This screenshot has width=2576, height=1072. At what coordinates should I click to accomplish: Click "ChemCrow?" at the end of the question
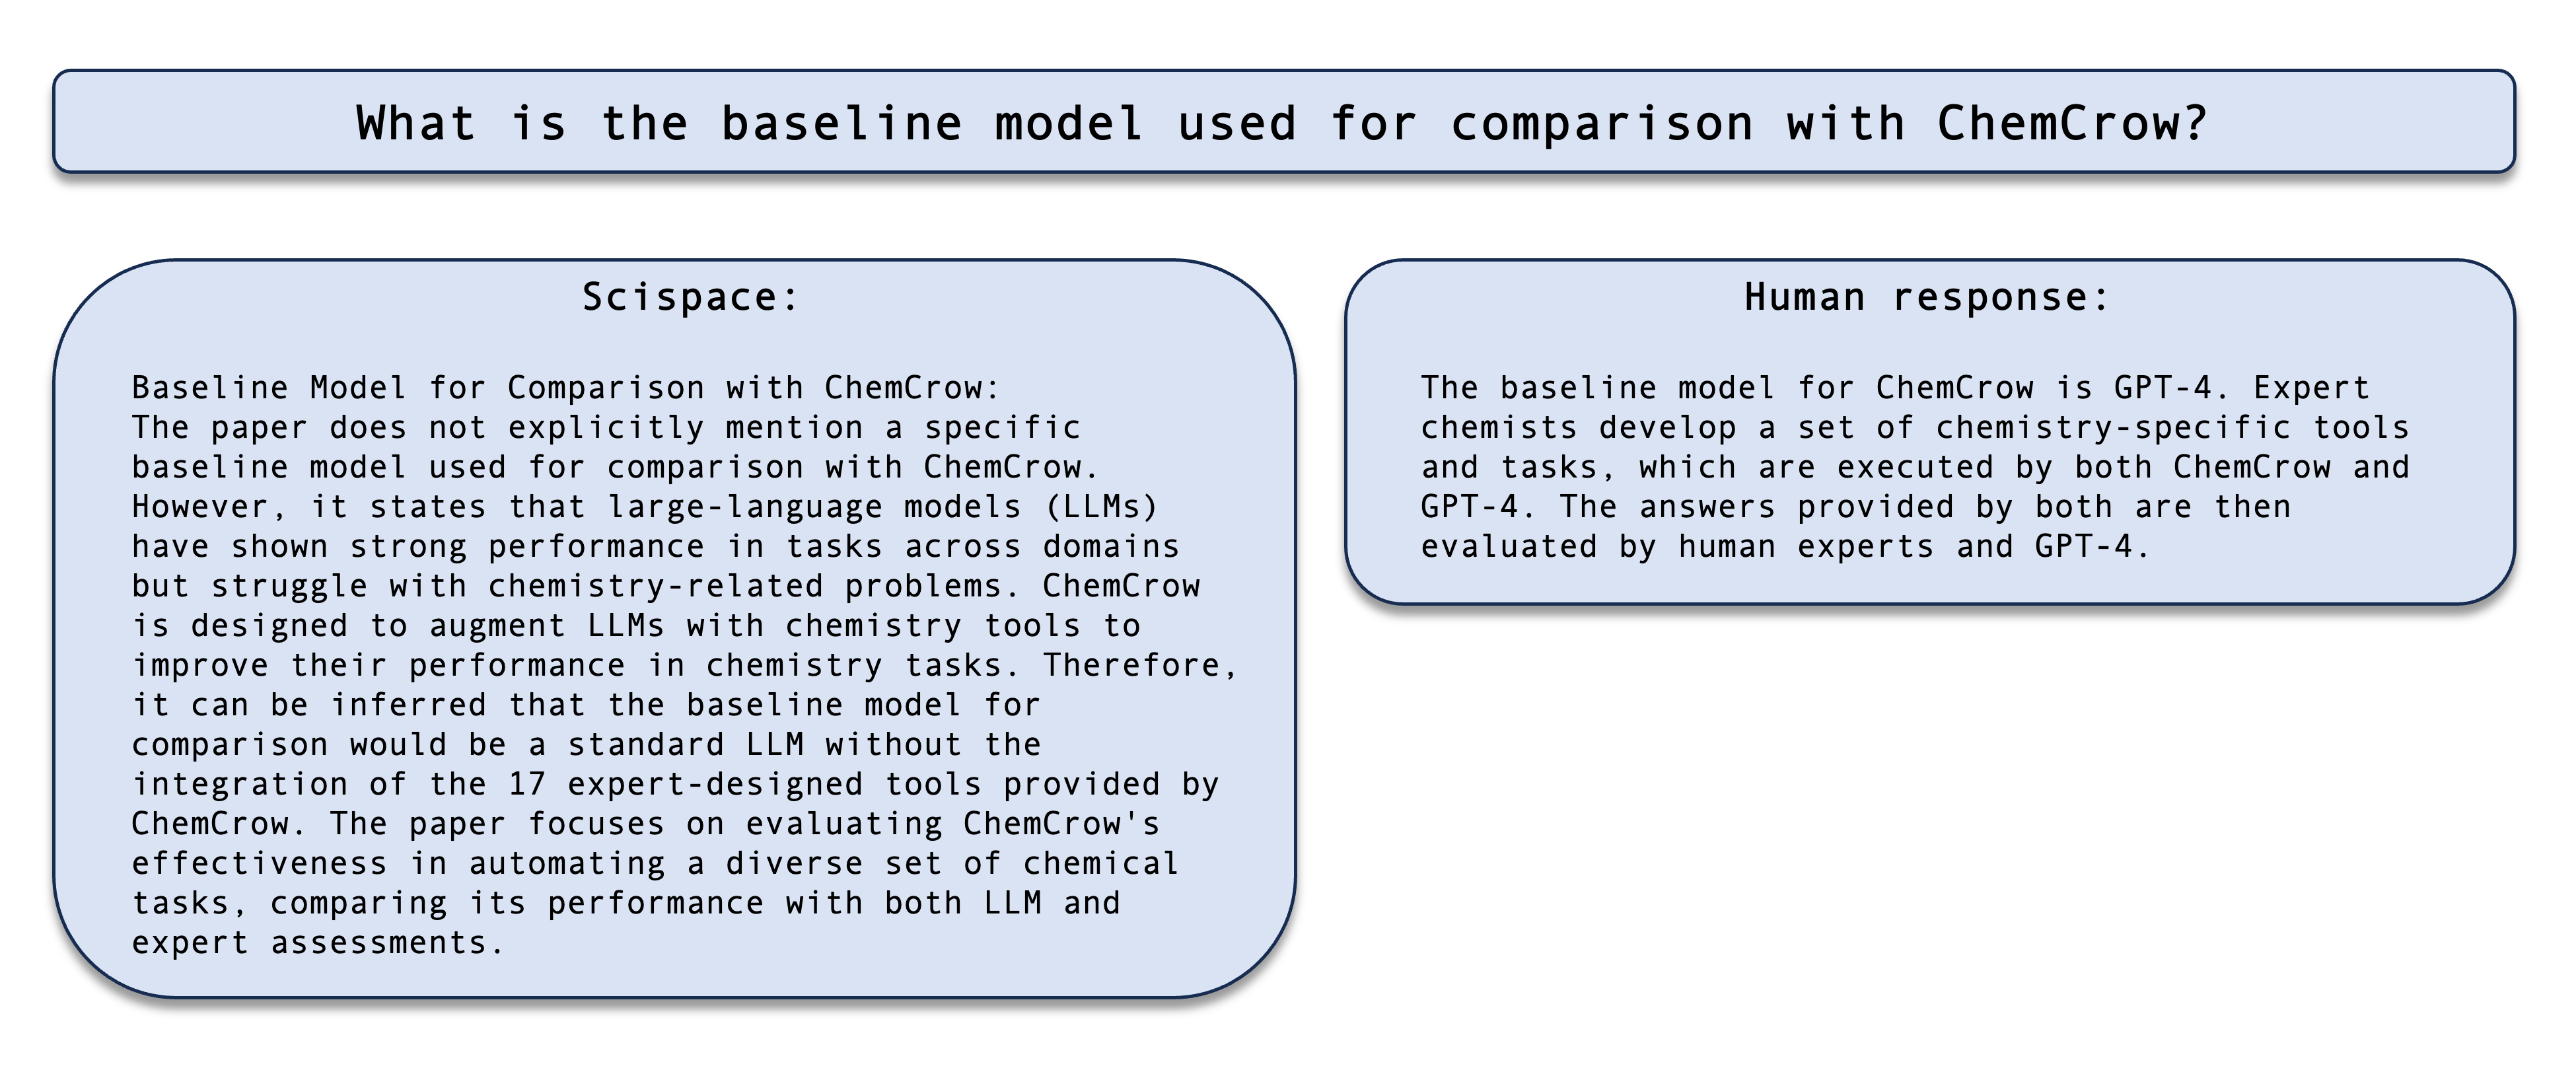pos(2072,124)
